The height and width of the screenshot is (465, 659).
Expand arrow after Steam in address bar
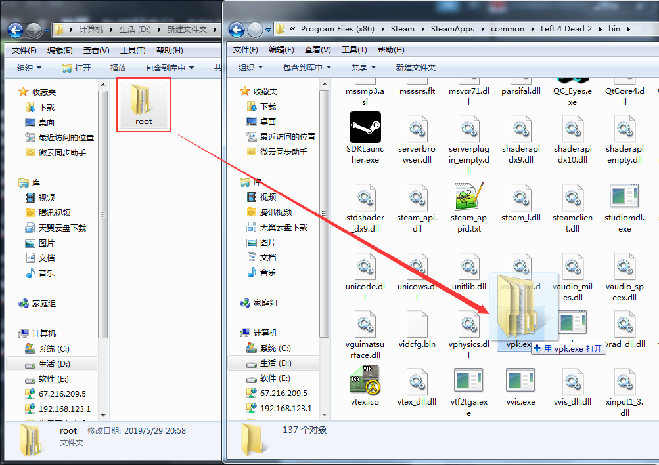[x=422, y=29]
